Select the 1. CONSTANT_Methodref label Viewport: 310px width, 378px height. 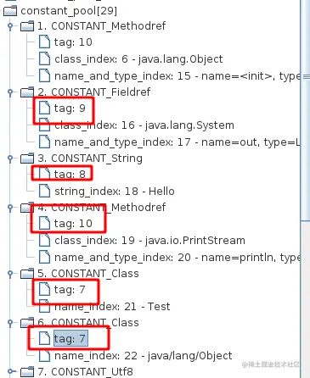(102, 26)
